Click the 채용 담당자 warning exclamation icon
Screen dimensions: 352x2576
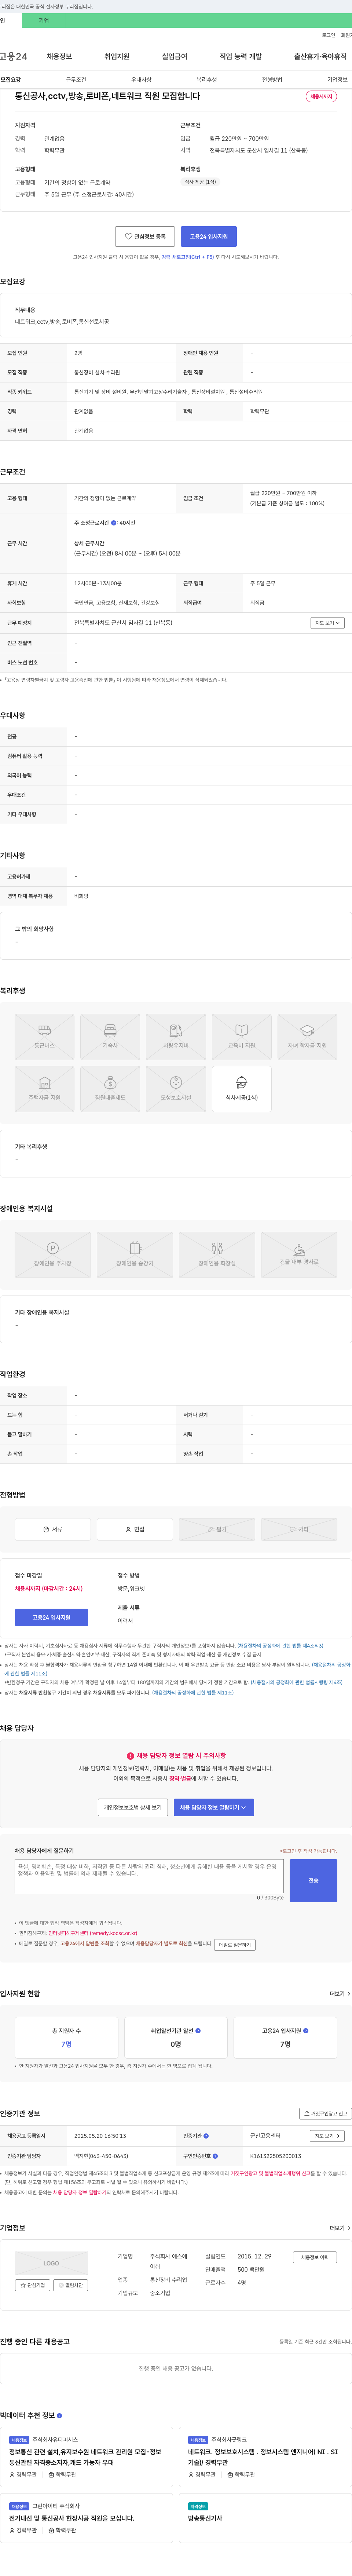click(130, 1756)
